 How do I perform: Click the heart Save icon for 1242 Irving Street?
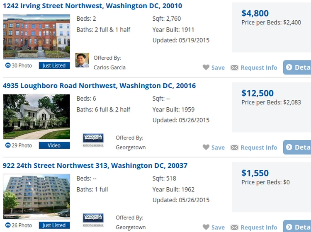(x=206, y=68)
